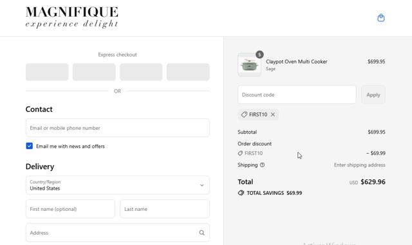This screenshot has height=245, width=412.
Task: Focus the First name (optional) field
Action: [x=70, y=209]
